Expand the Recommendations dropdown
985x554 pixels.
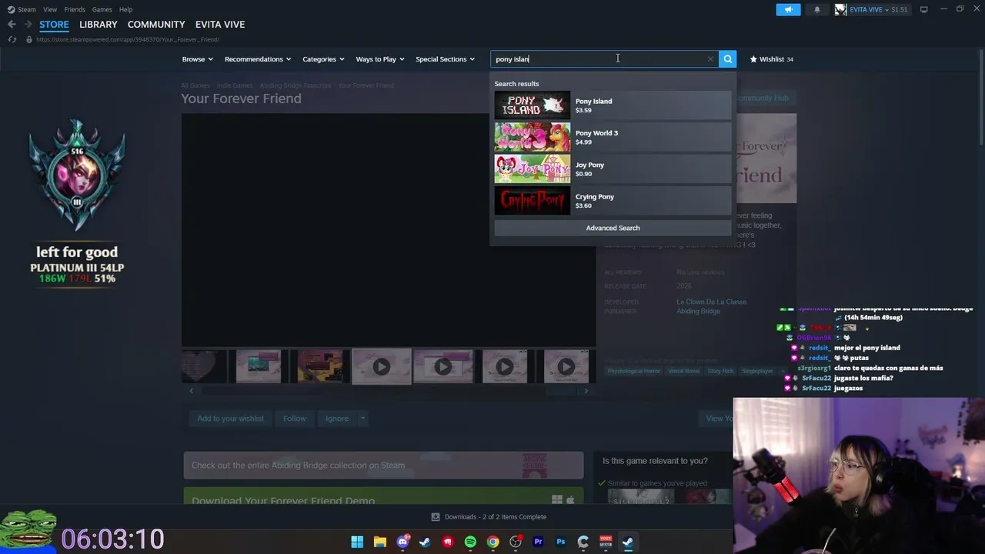coord(258,59)
